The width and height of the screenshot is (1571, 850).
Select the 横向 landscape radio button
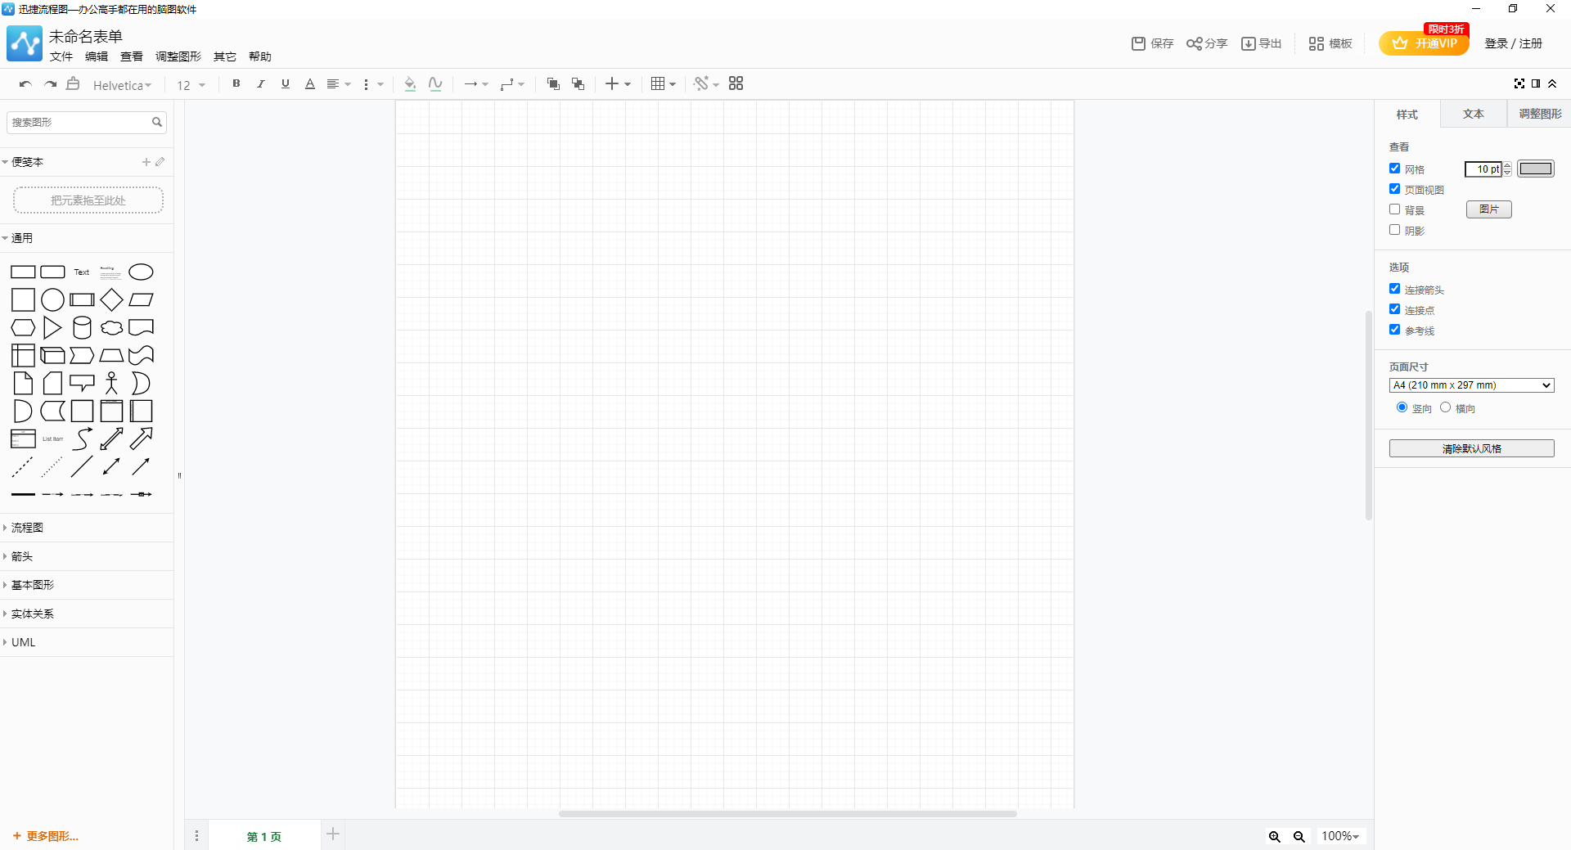pyautogui.click(x=1446, y=407)
